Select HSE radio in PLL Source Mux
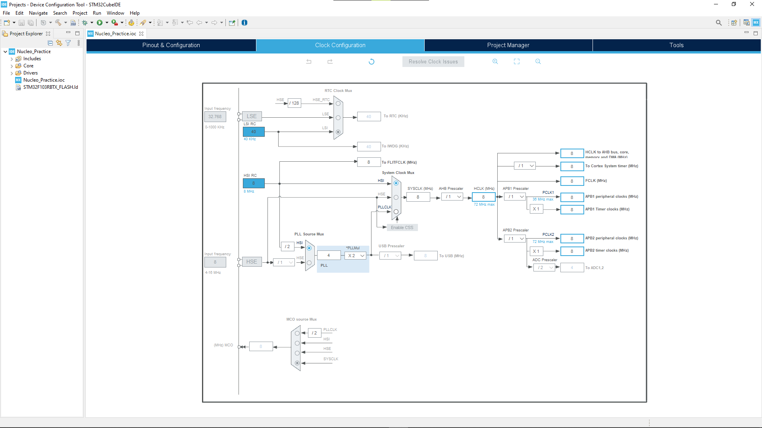The height and width of the screenshot is (428, 762). 309,262
